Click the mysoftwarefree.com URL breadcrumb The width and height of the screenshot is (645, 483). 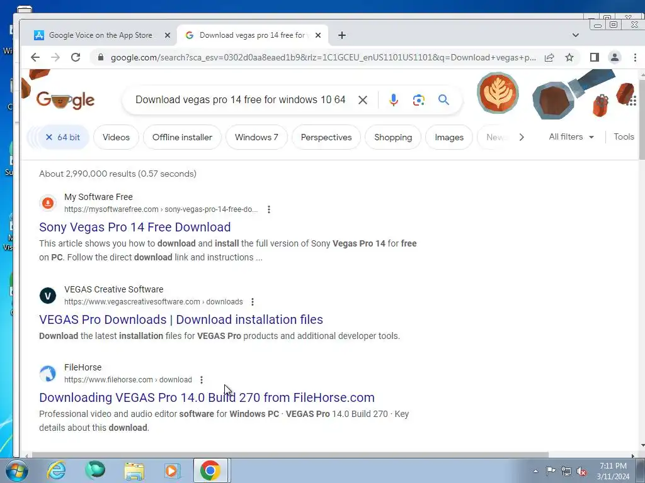coord(161,209)
